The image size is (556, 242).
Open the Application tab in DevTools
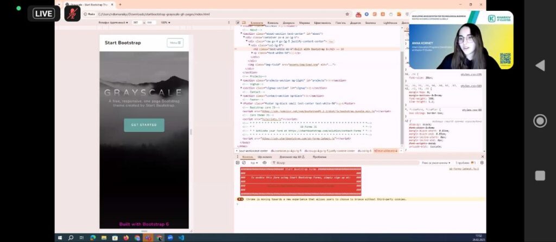point(355,23)
